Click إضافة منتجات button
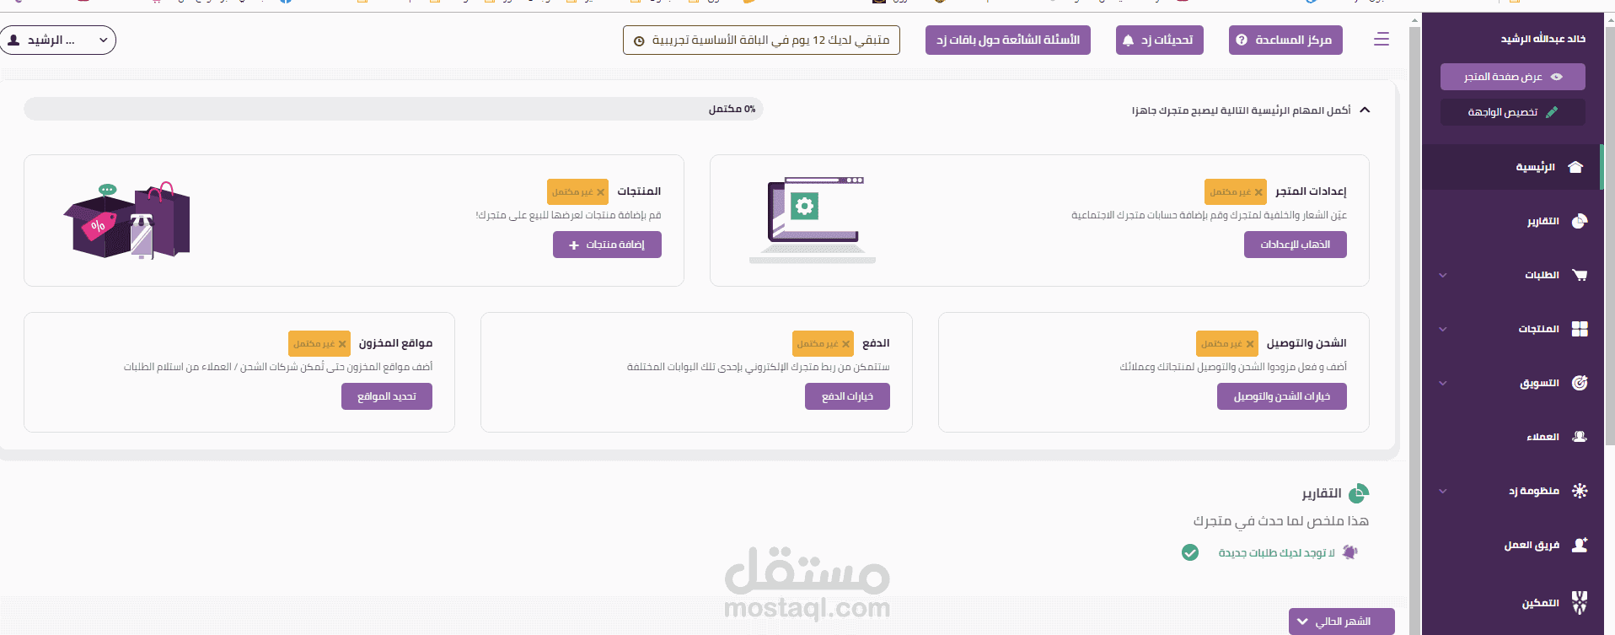 tap(607, 245)
